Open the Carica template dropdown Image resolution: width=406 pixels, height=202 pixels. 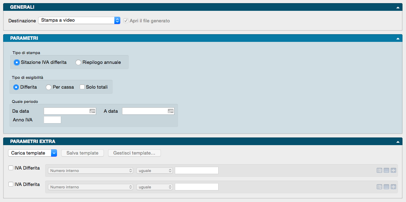click(x=33, y=153)
